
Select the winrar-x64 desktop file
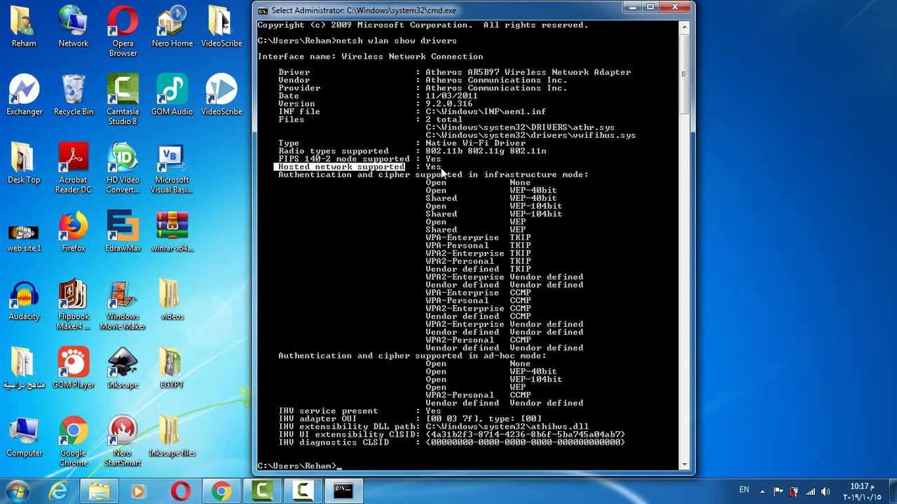(172, 232)
